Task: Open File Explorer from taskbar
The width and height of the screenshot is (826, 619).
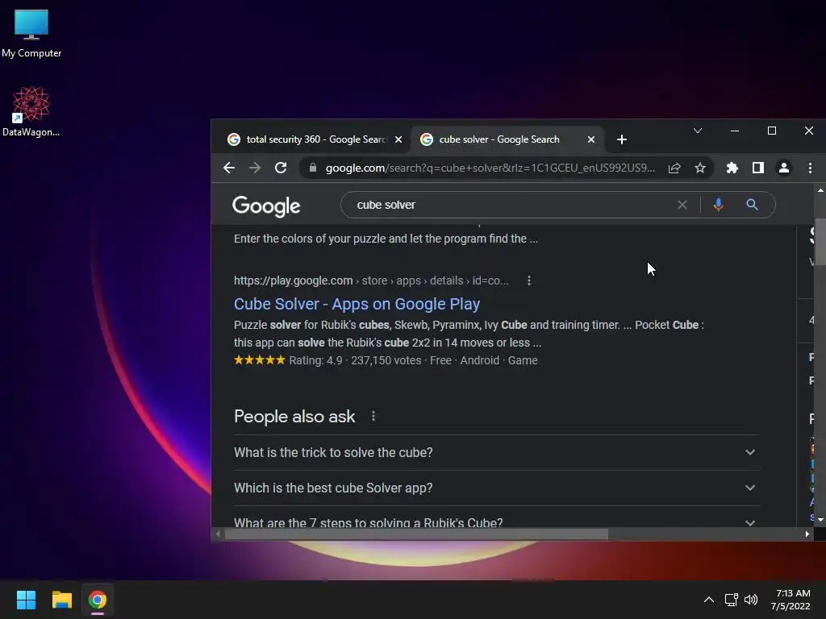Action: pos(61,600)
